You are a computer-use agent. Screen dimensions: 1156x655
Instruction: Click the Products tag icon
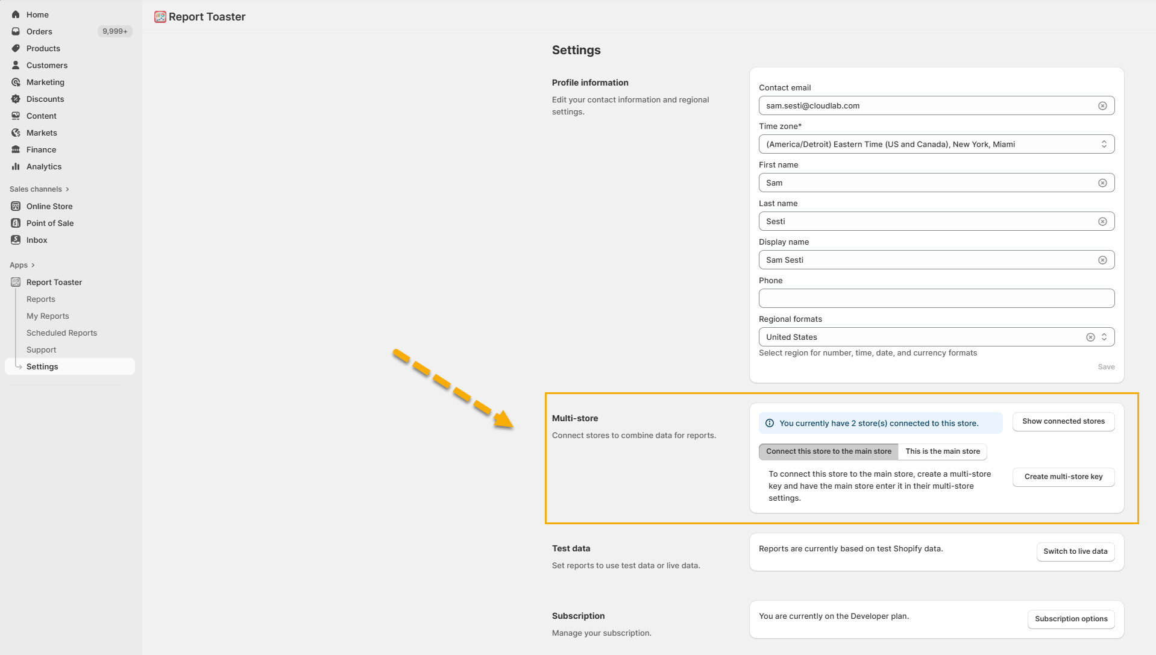16,48
